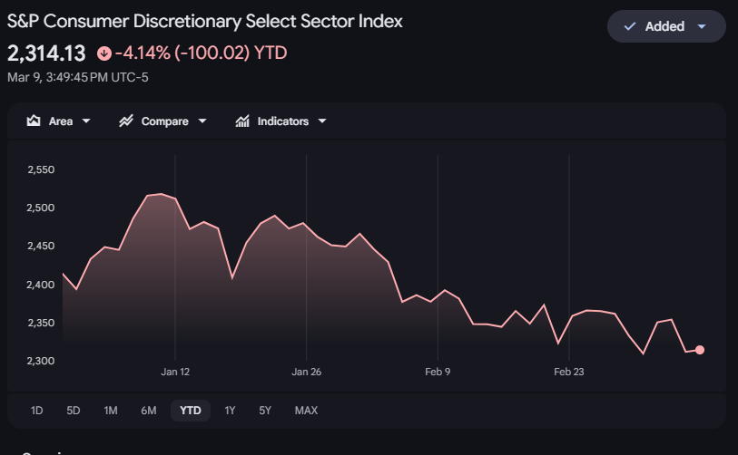Click the latest data point dot on chart
This screenshot has width=738, height=455.
(x=700, y=350)
